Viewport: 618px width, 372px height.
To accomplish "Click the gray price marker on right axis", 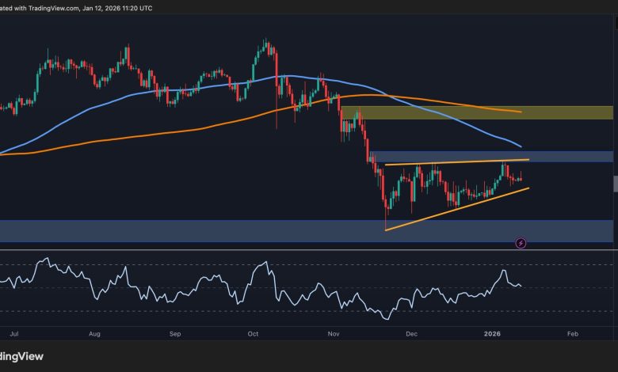I will pyautogui.click(x=615, y=184).
